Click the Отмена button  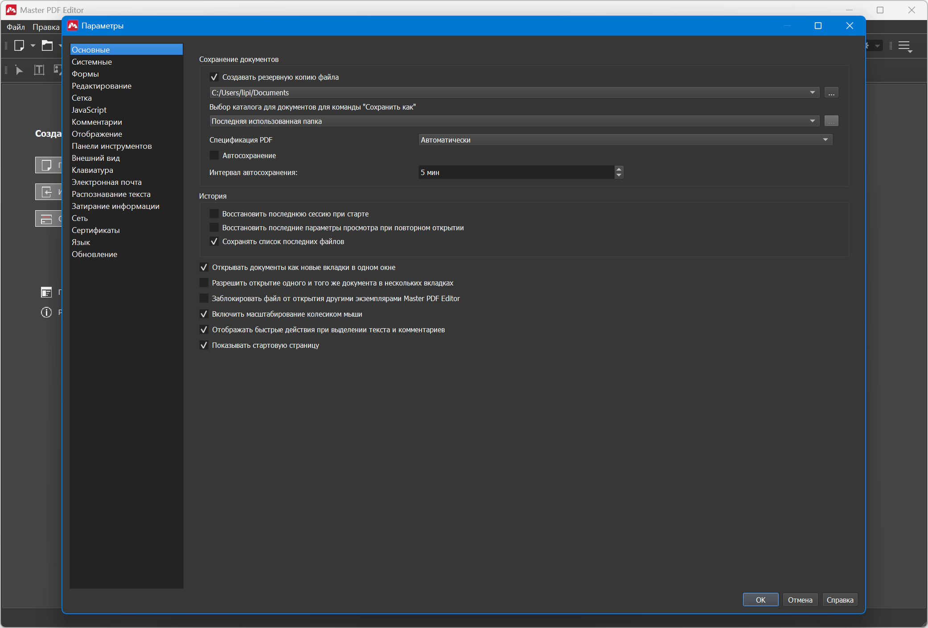[x=800, y=600]
